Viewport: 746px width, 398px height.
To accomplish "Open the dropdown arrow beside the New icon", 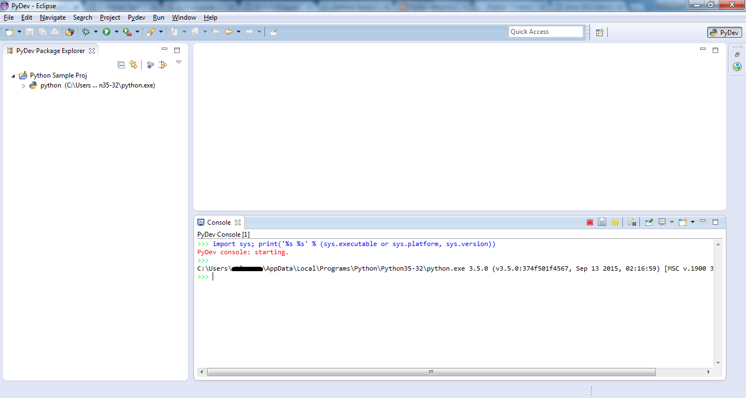I will (x=19, y=32).
